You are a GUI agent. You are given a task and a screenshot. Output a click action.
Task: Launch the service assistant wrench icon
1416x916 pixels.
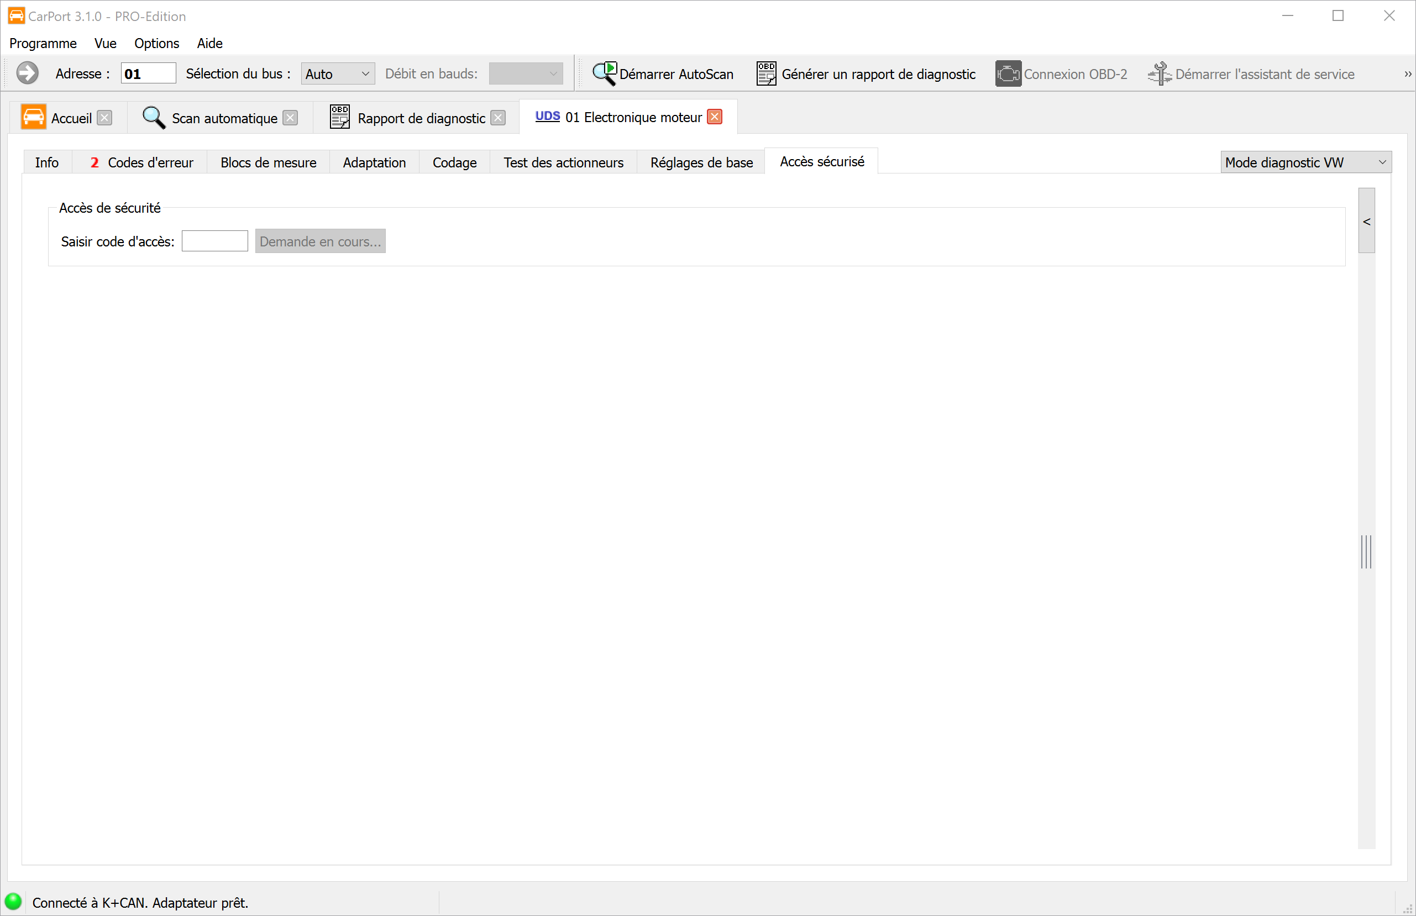(1159, 73)
